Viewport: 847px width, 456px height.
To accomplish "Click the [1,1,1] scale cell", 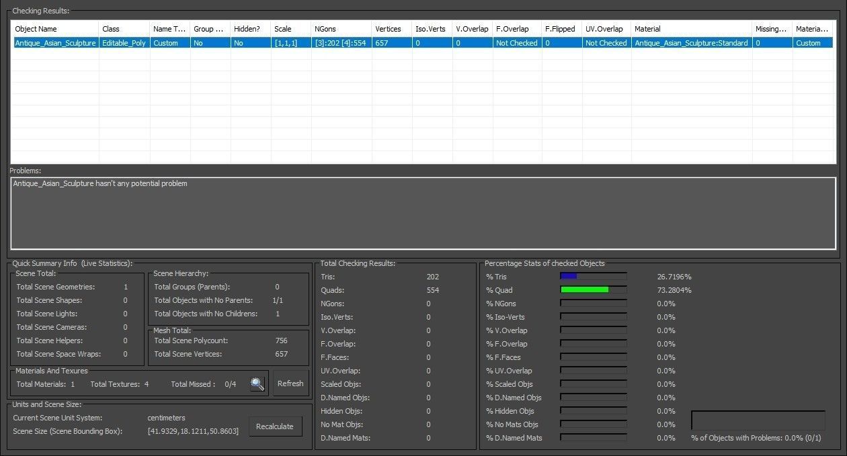I will click(x=291, y=43).
